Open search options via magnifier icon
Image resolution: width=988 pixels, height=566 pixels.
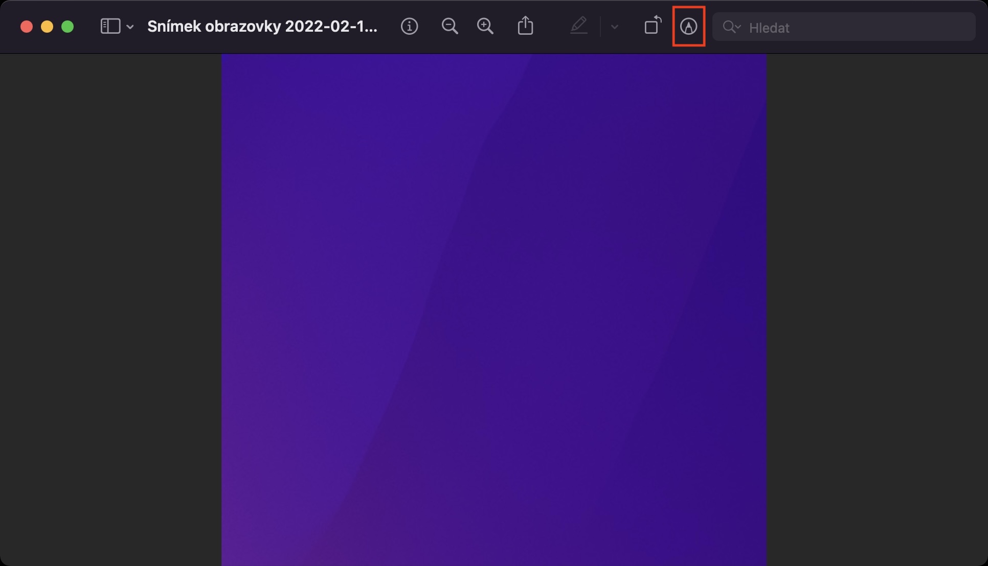pos(731,27)
